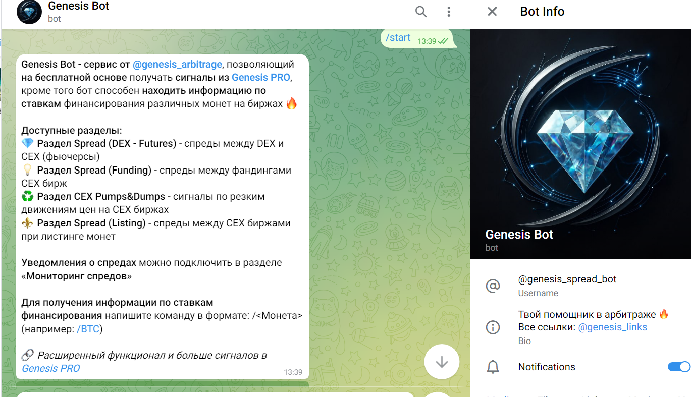This screenshot has width=691, height=397.
Task: Open the three-dot chat options menu
Action: pyautogui.click(x=449, y=12)
